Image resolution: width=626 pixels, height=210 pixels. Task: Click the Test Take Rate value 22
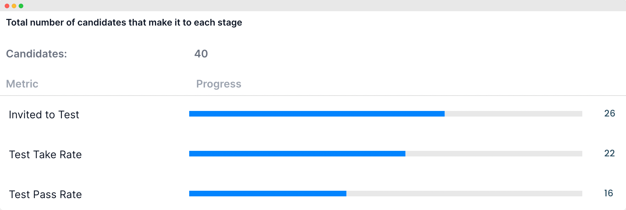click(x=610, y=153)
